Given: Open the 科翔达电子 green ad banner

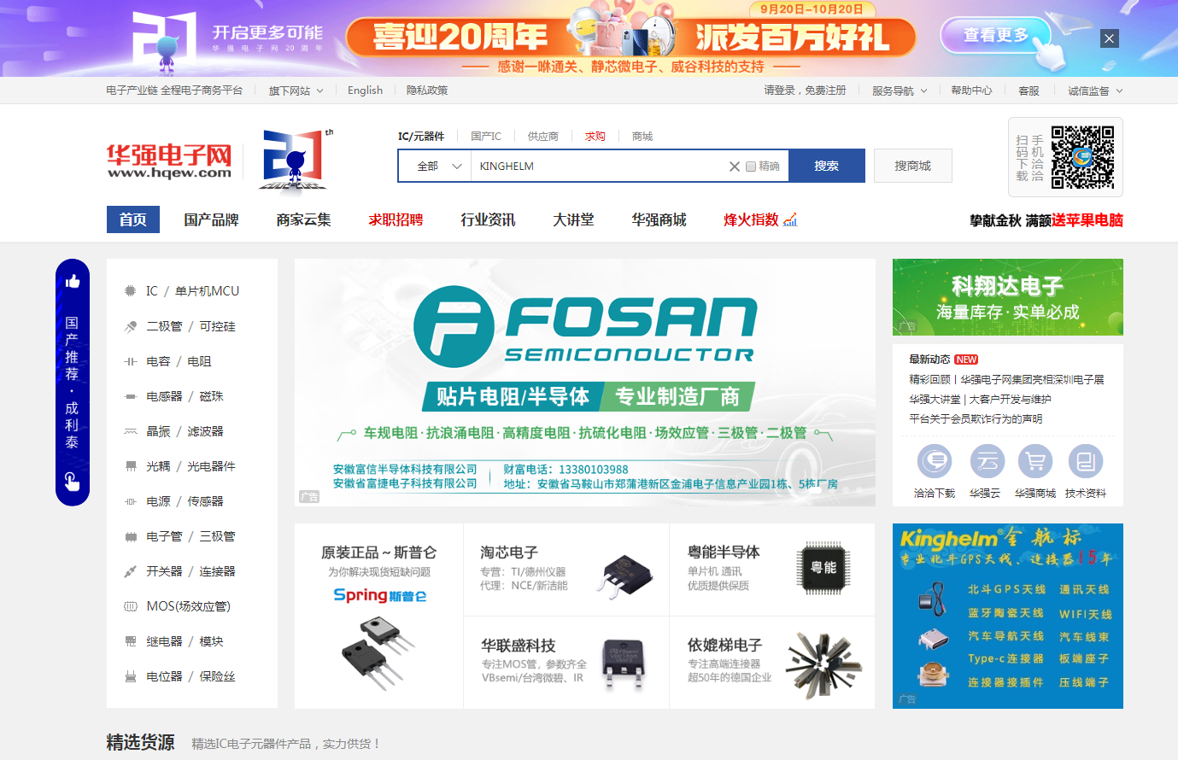Looking at the screenshot, I should pos(1008,297).
